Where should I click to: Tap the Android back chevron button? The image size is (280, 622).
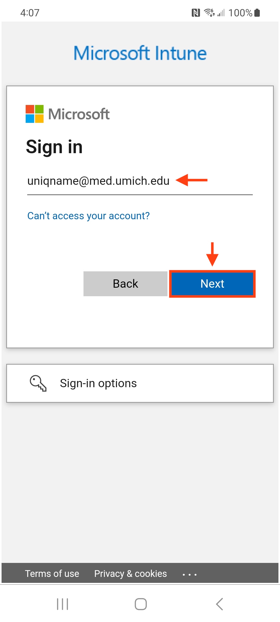coord(219,604)
